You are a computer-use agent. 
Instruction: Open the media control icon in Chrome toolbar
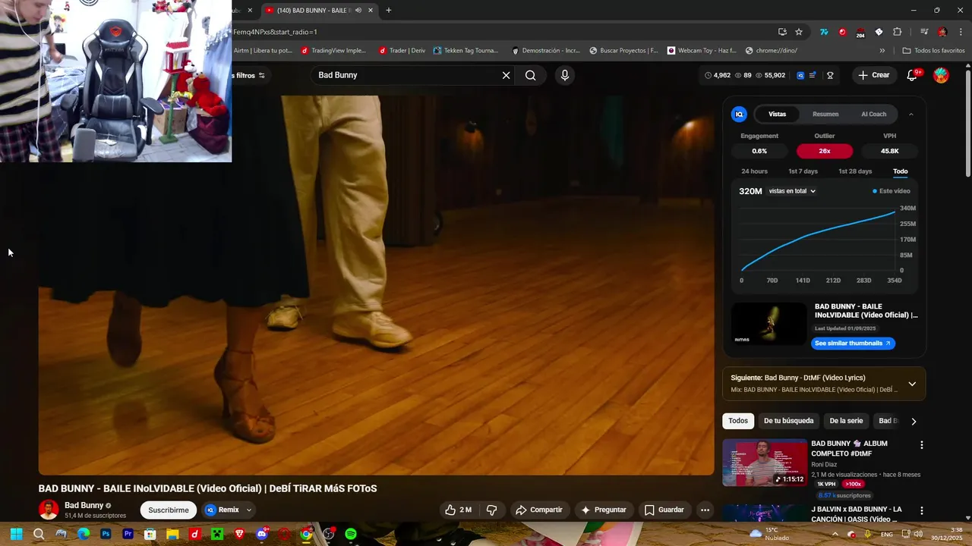point(924,32)
